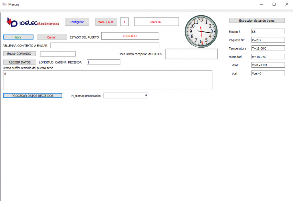Toggle the MAN. / AUT. mode button

106,22
